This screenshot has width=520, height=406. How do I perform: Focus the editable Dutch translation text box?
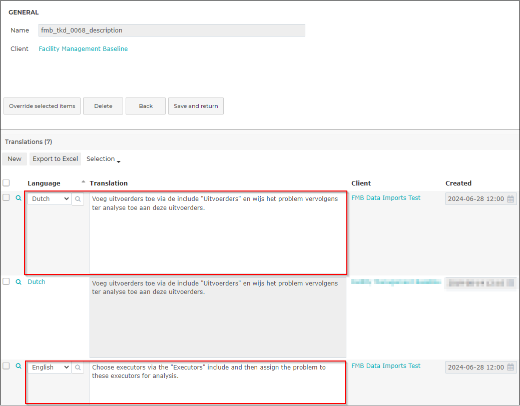218,233
